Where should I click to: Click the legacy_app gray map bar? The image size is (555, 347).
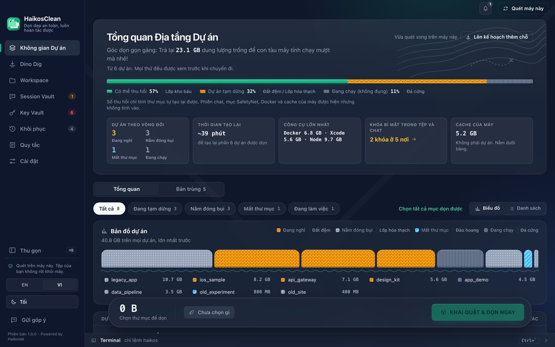click(157, 259)
